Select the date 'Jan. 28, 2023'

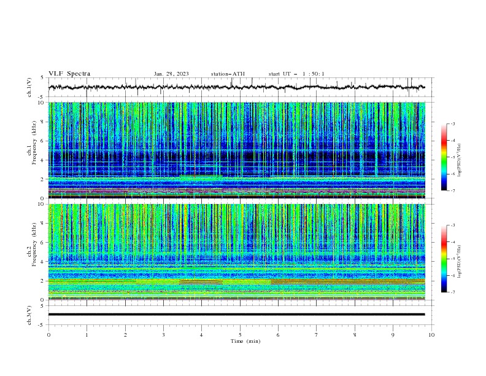point(171,74)
